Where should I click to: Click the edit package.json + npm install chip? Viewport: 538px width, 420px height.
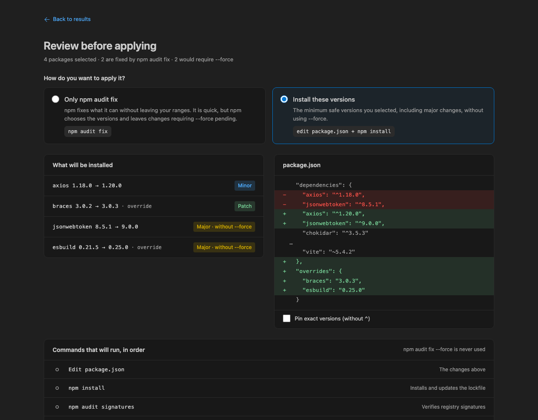[x=344, y=131]
